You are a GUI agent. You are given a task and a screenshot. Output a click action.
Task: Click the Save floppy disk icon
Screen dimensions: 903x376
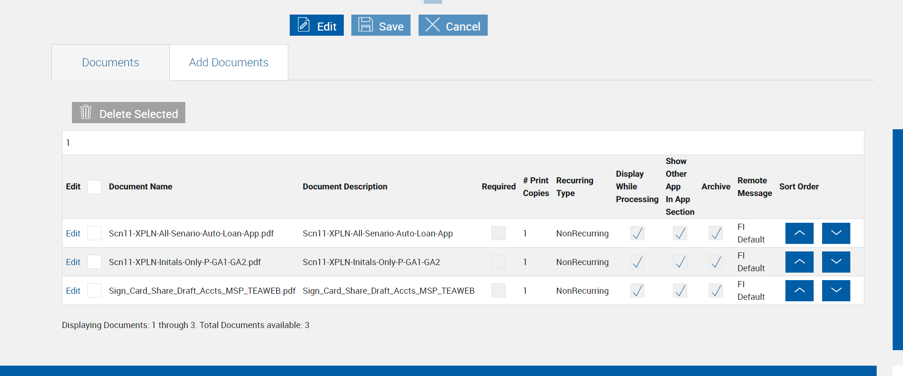365,25
